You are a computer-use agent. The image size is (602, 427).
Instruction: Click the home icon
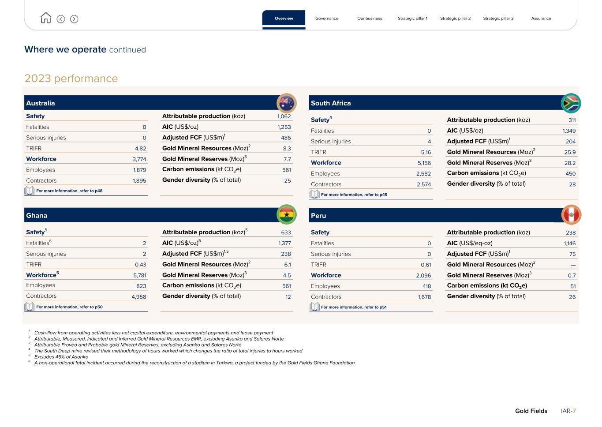[46, 18]
